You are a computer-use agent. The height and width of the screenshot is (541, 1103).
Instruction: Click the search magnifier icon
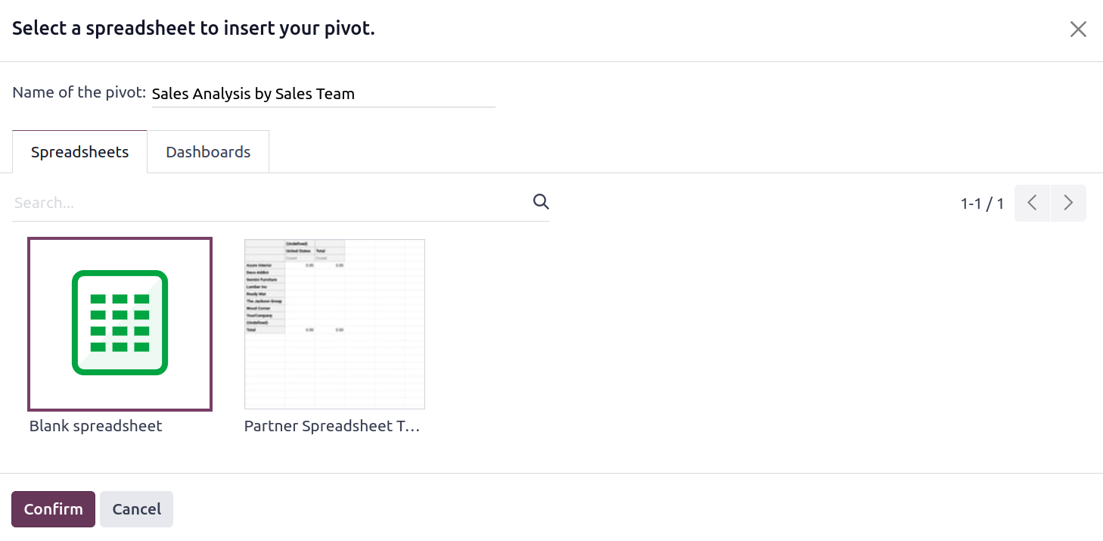pyautogui.click(x=541, y=201)
